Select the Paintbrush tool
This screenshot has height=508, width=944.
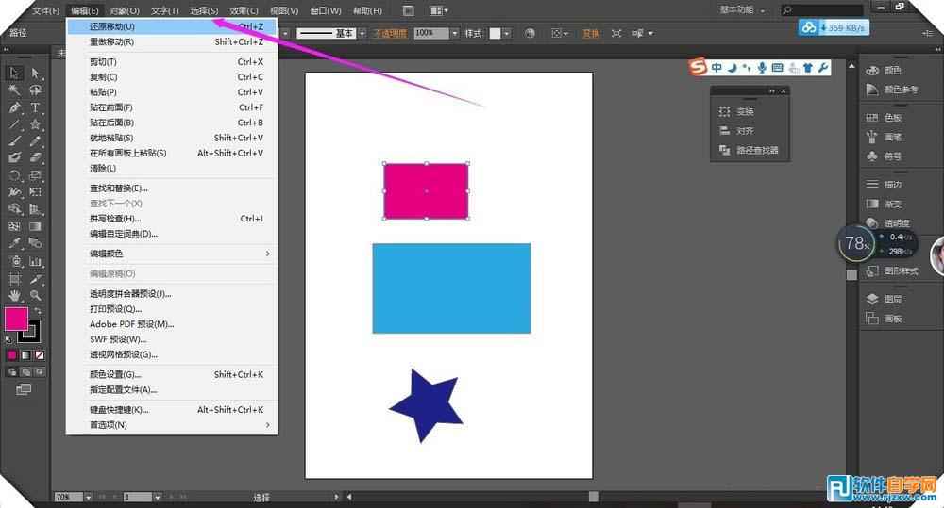tap(14, 141)
